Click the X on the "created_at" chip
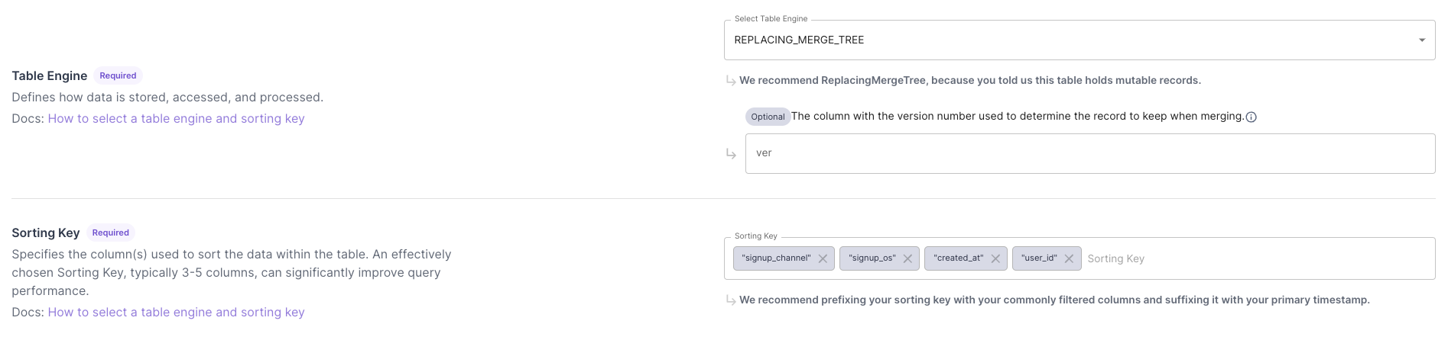The height and width of the screenshot is (340, 1448). point(995,258)
